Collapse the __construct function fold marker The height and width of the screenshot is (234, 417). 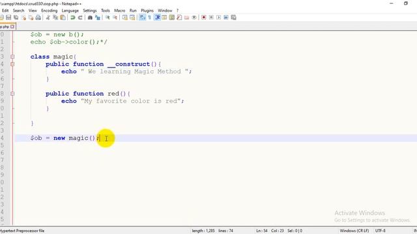[x=12, y=64]
